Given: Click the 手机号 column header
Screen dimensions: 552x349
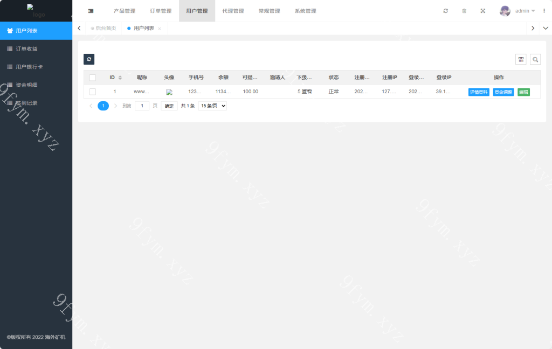Looking at the screenshot, I should tap(196, 78).
